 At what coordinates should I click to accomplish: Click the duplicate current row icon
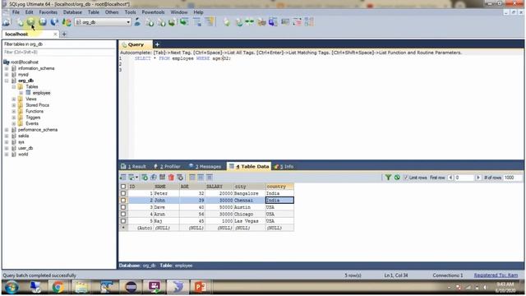click(154, 178)
